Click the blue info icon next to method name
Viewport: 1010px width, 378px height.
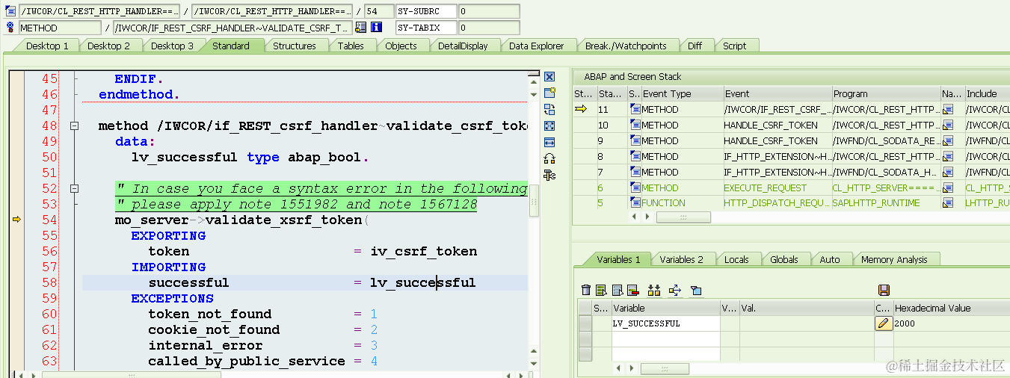pyautogui.click(x=376, y=28)
